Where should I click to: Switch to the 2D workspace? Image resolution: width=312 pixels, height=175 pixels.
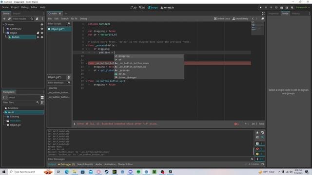click(133, 8)
